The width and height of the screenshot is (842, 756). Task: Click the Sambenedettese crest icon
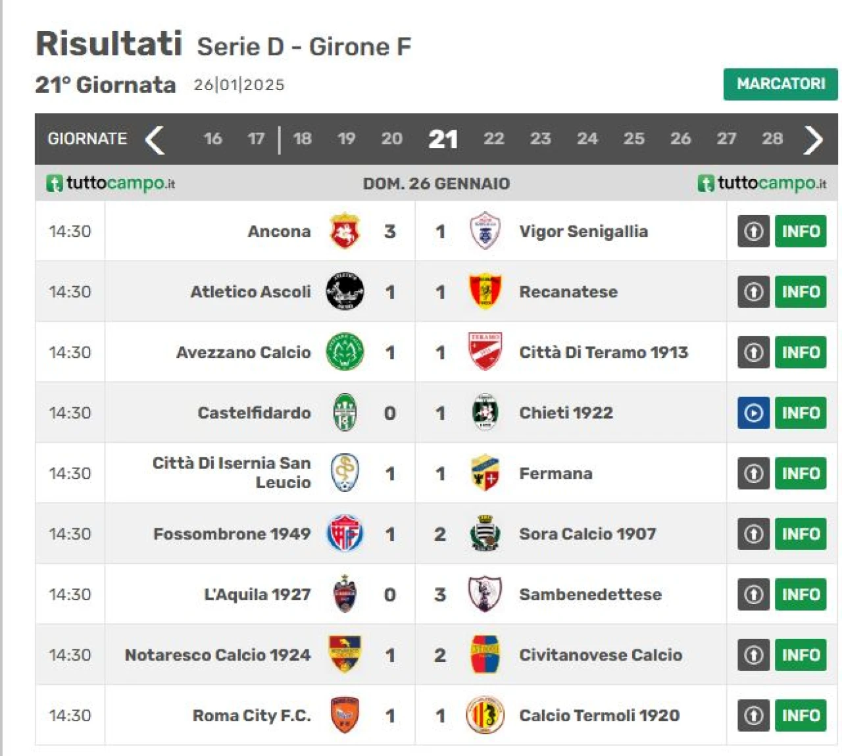pyautogui.click(x=485, y=594)
